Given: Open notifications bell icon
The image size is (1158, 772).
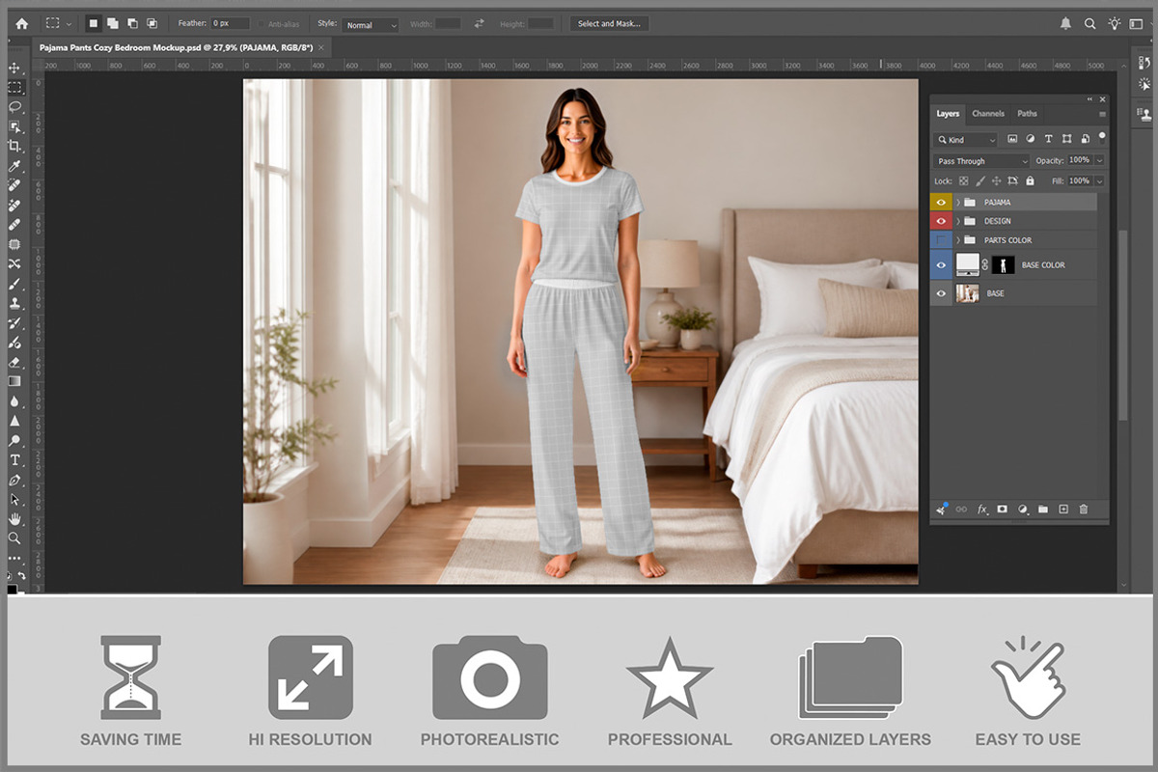Looking at the screenshot, I should click(1065, 23).
